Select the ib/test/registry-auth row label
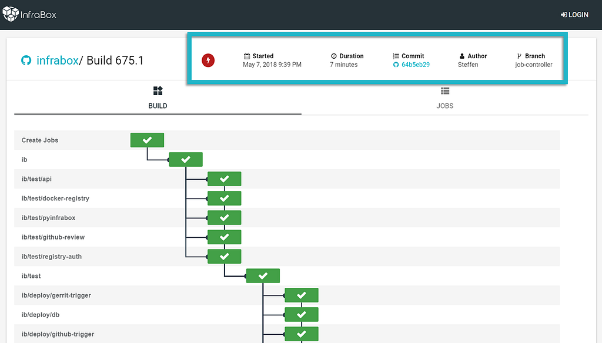 [52, 256]
